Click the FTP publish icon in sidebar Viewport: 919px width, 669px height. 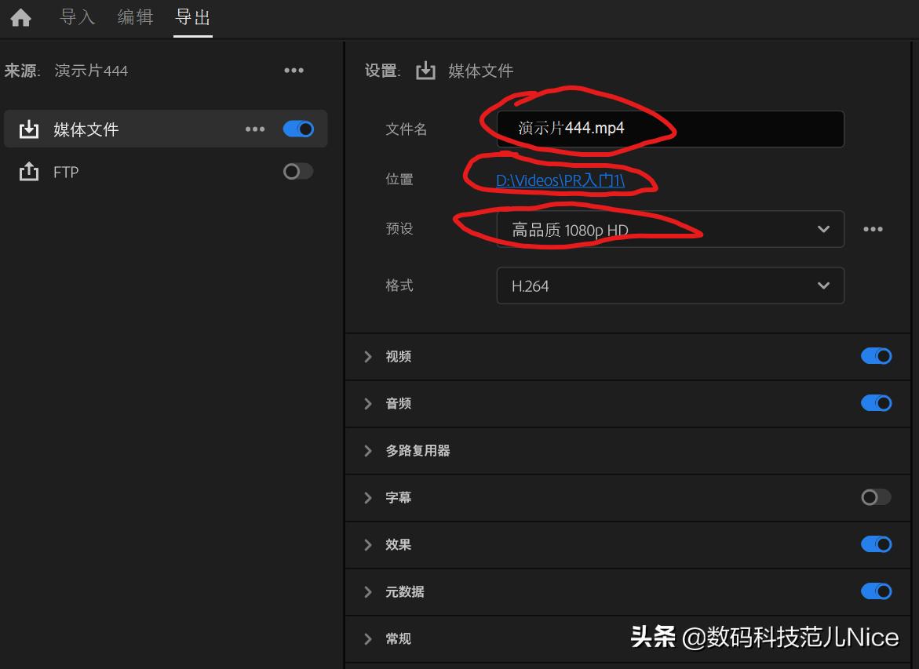pos(28,172)
